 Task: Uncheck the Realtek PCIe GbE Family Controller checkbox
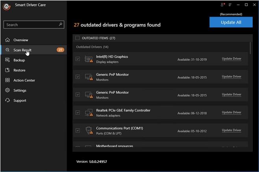click(x=78, y=113)
